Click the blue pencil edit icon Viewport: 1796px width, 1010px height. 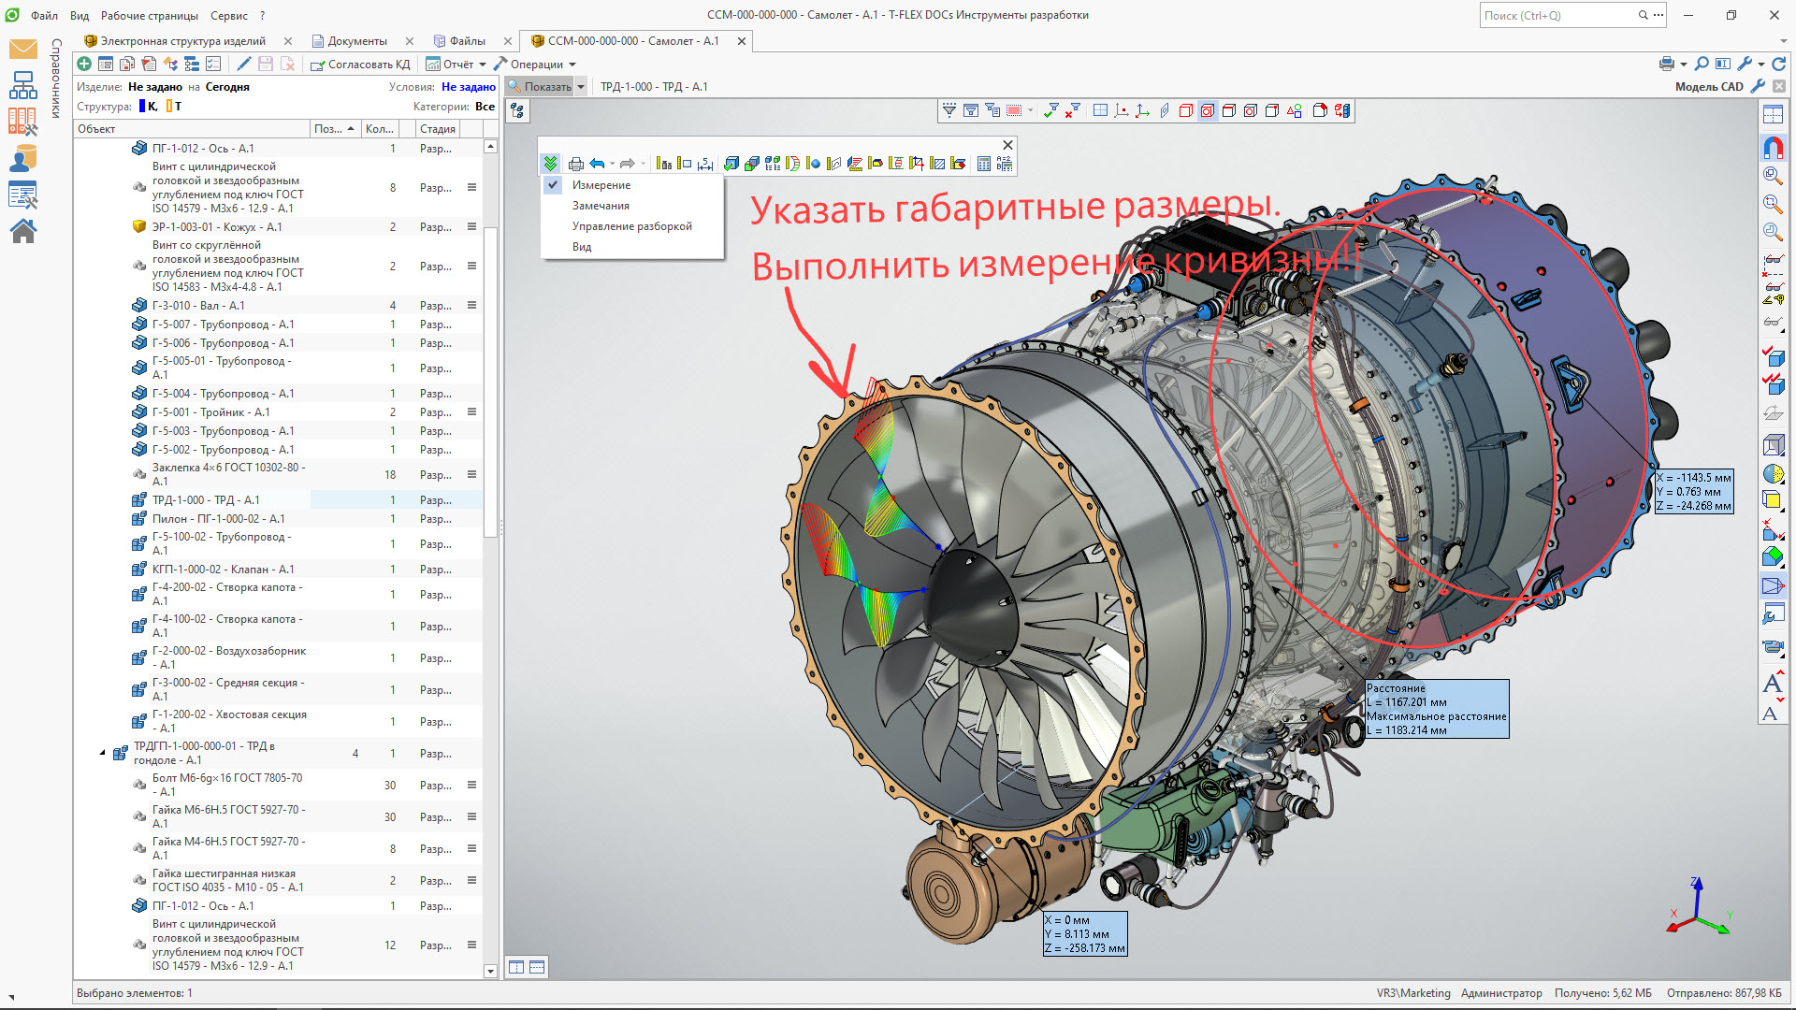tap(243, 64)
